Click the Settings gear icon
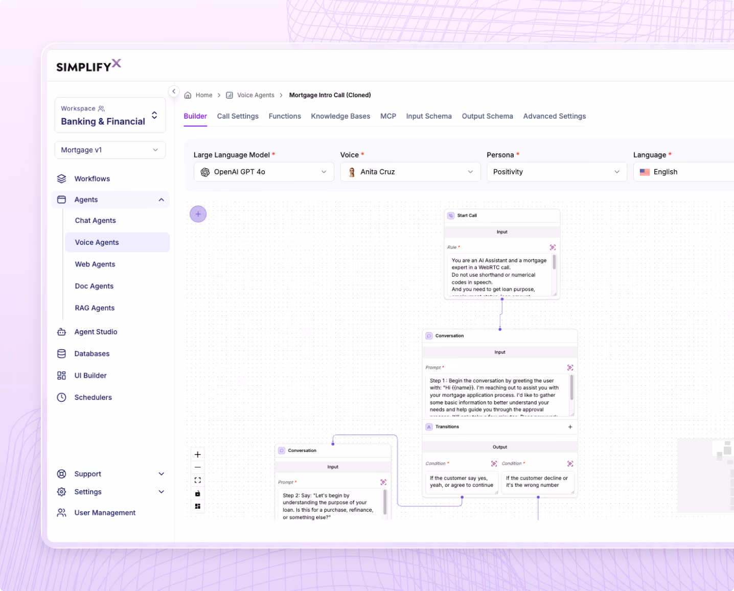Image resolution: width=734 pixels, height=591 pixels. tap(61, 492)
